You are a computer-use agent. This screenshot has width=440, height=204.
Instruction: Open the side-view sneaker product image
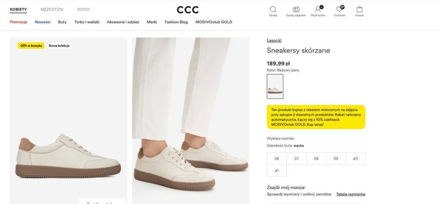pos(69,121)
